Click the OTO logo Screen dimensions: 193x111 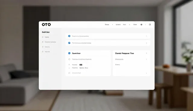[46, 24]
